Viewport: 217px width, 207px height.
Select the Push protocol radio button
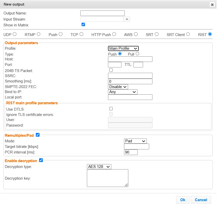[x=60, y=34]
